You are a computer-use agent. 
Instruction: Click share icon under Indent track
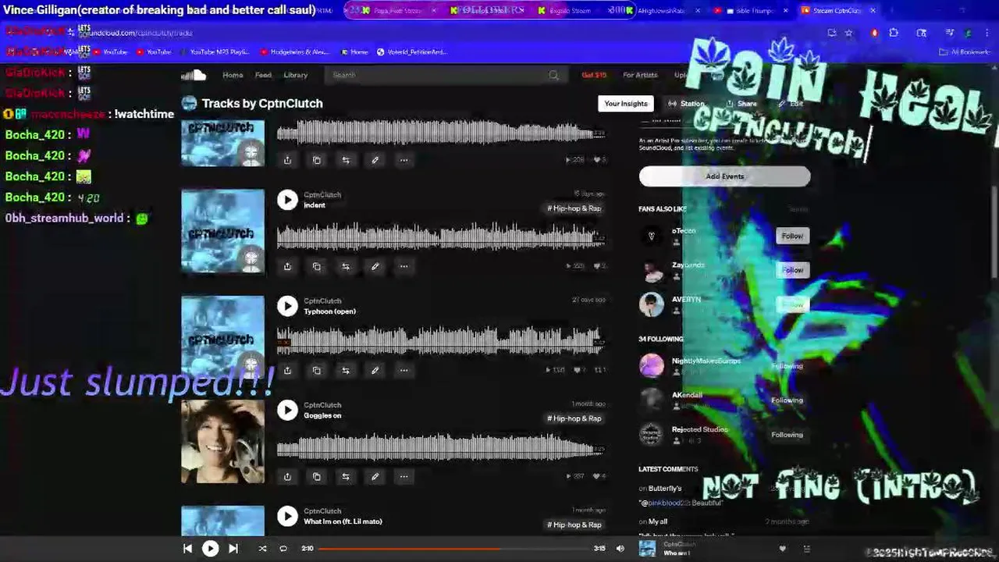point(287,266)
